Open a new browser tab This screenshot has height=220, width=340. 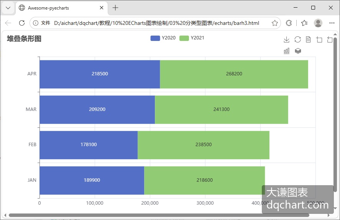[x=115, y=8]
